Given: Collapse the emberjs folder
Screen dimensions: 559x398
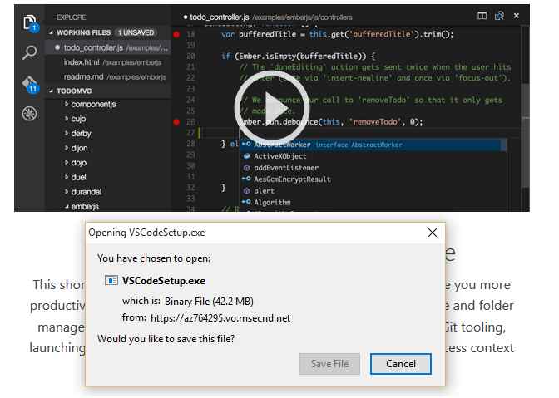Looking at the screenshot, I should tap(67, 206).
